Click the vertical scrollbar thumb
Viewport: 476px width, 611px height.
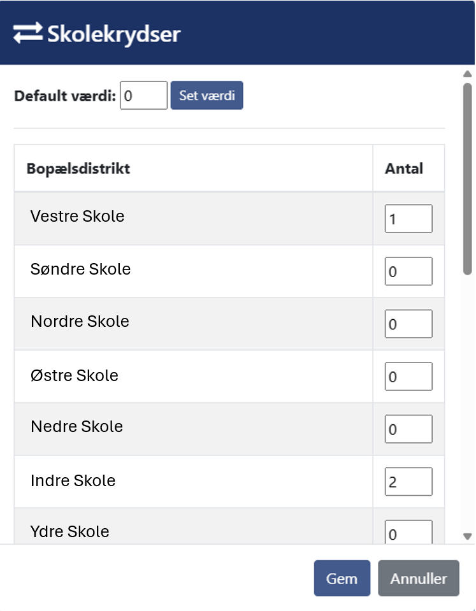pos(467,178)
